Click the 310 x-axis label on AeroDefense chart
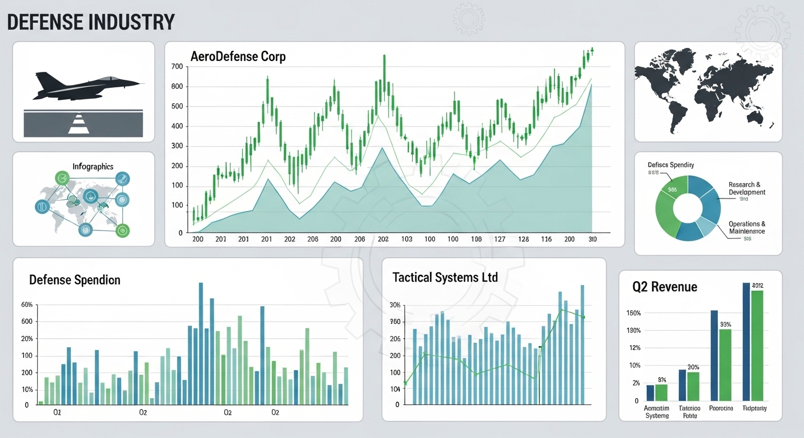This screenshot has height=438, width=804. 592,240
